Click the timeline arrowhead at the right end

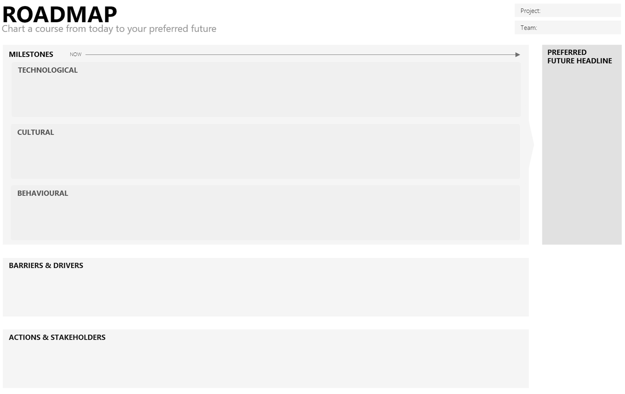(518, 55)
